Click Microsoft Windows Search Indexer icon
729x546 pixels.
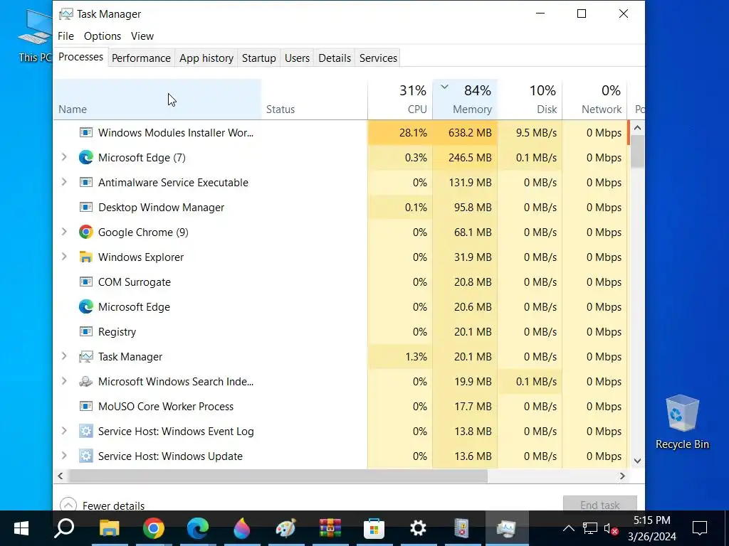point(85,382)
